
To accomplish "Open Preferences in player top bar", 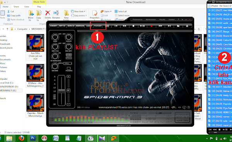I will (x=137, y=20).
